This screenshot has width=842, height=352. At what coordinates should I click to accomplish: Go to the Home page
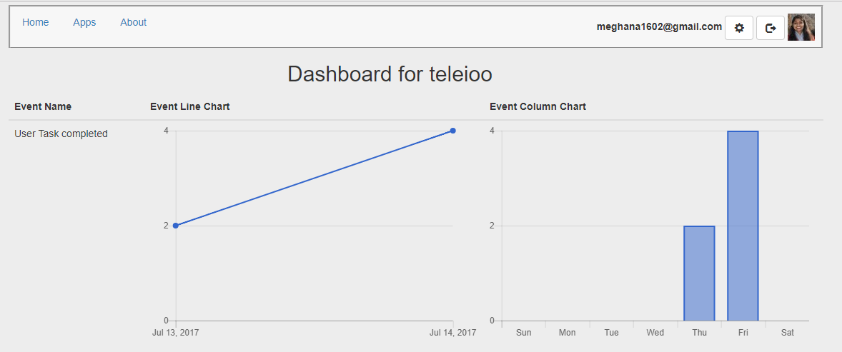[x=36, y=22]
